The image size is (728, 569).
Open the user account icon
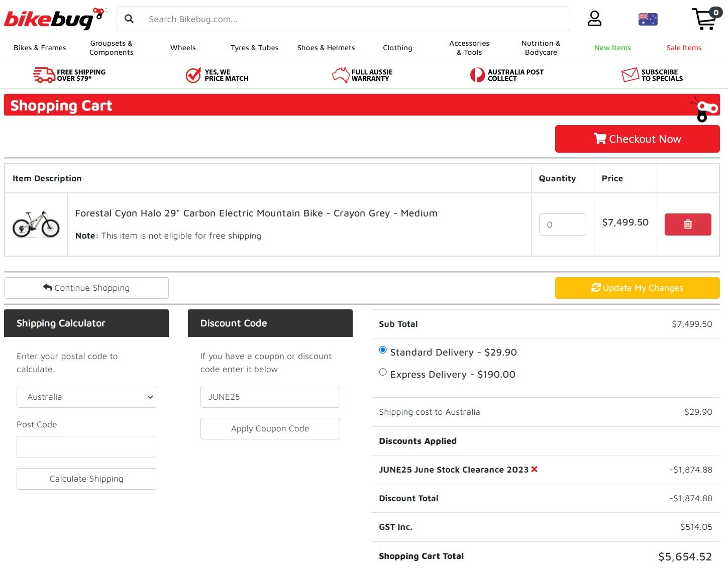click(594, 19)
